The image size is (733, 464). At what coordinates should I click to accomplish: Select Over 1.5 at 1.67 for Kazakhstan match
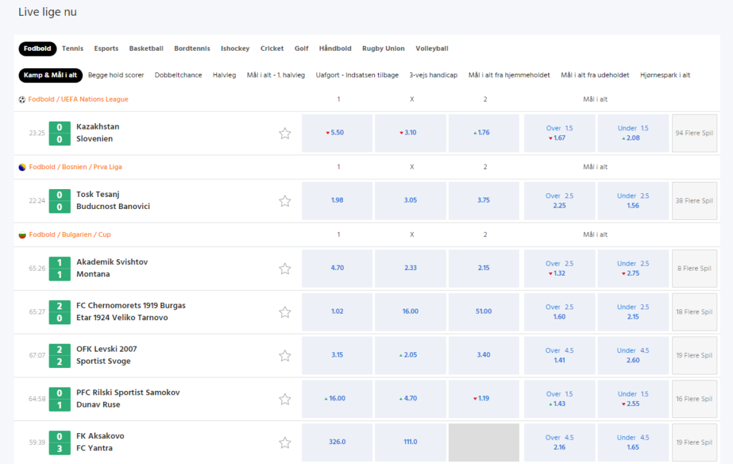[560, 133]
